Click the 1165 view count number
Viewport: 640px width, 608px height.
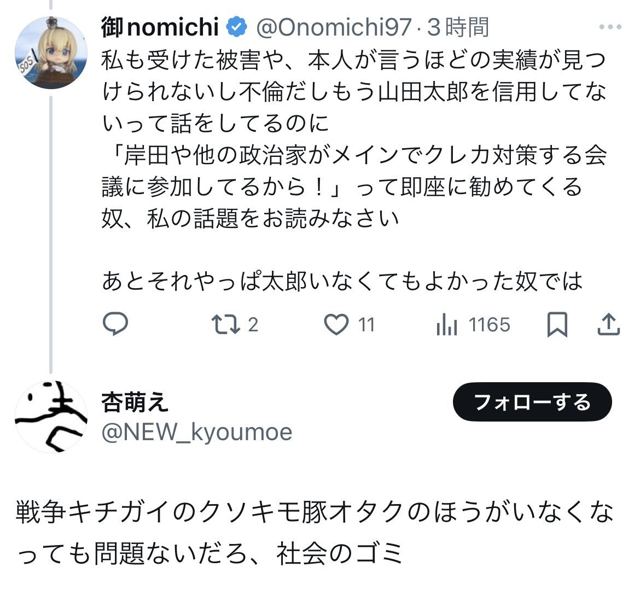coord(489,325)
